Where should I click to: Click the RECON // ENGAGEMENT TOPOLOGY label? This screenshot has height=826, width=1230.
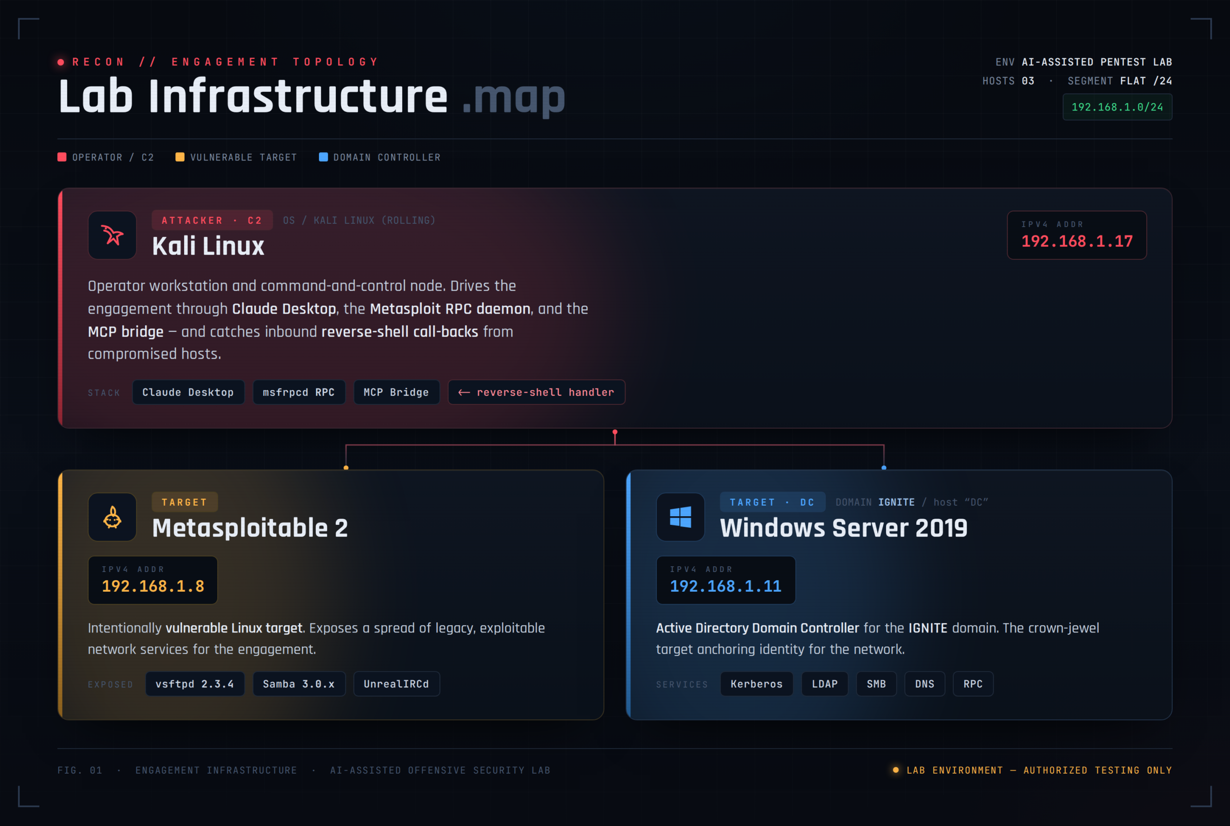coord(225,61)
